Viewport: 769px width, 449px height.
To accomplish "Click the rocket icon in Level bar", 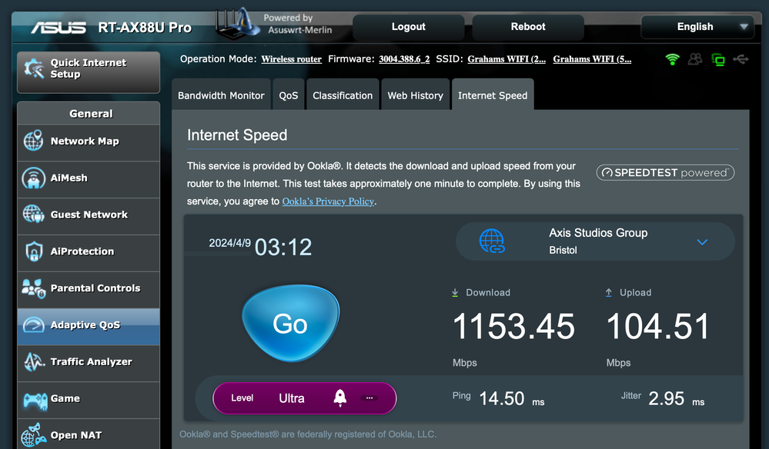I will 340,397.
